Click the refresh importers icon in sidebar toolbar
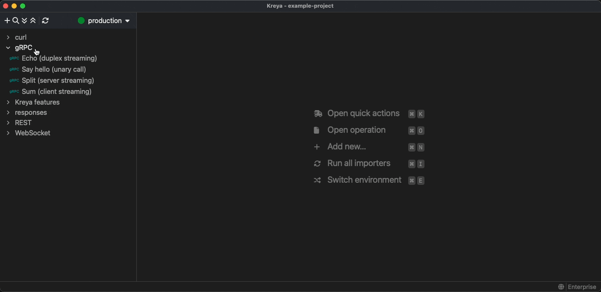 pos(45,20)
